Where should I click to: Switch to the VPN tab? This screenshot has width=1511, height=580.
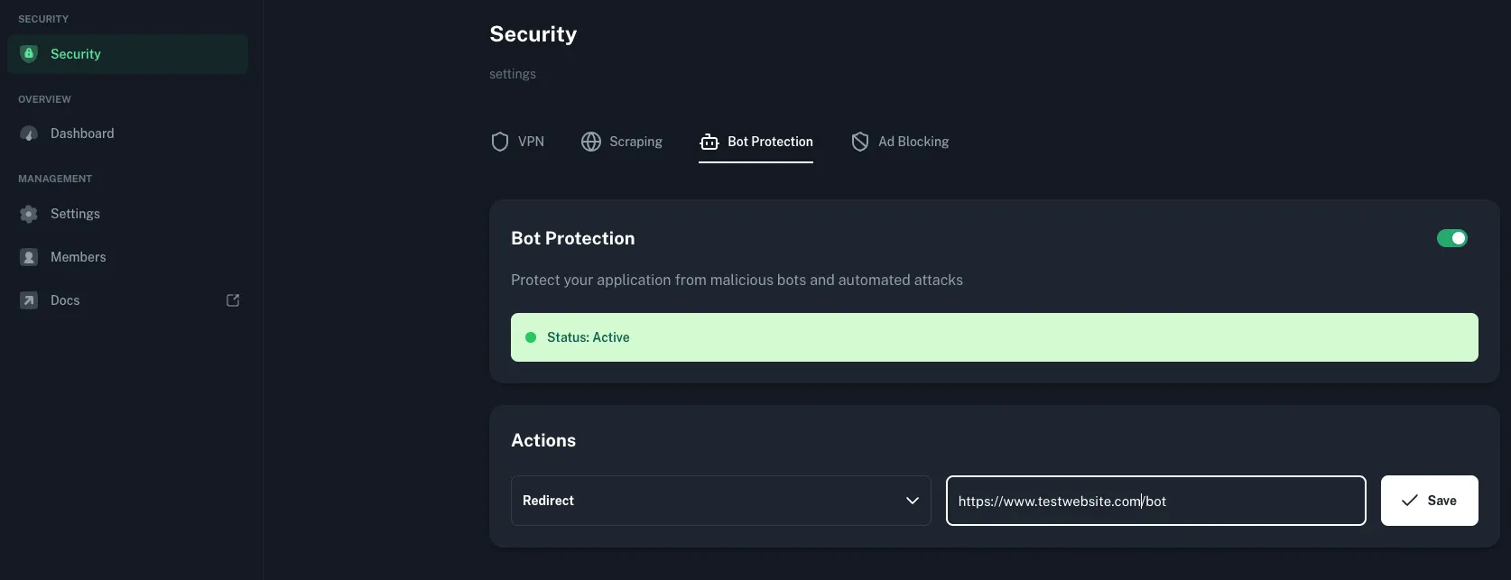pos(517,142)
